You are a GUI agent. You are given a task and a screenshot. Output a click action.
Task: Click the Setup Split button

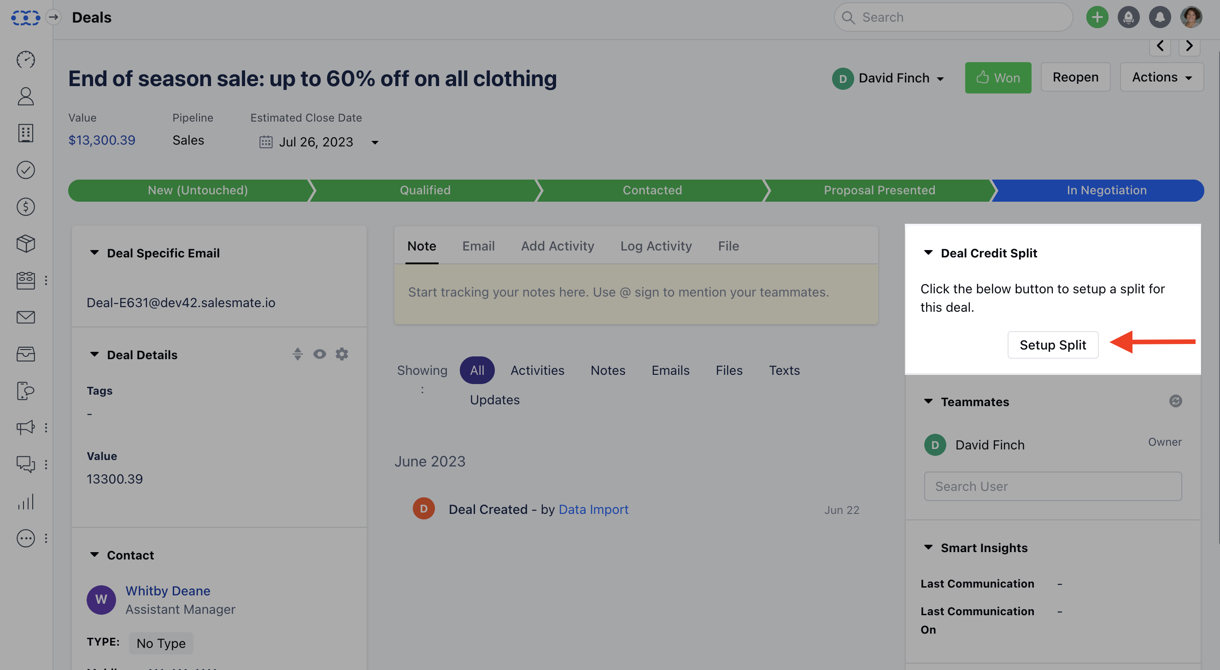tap(1053, 345)
